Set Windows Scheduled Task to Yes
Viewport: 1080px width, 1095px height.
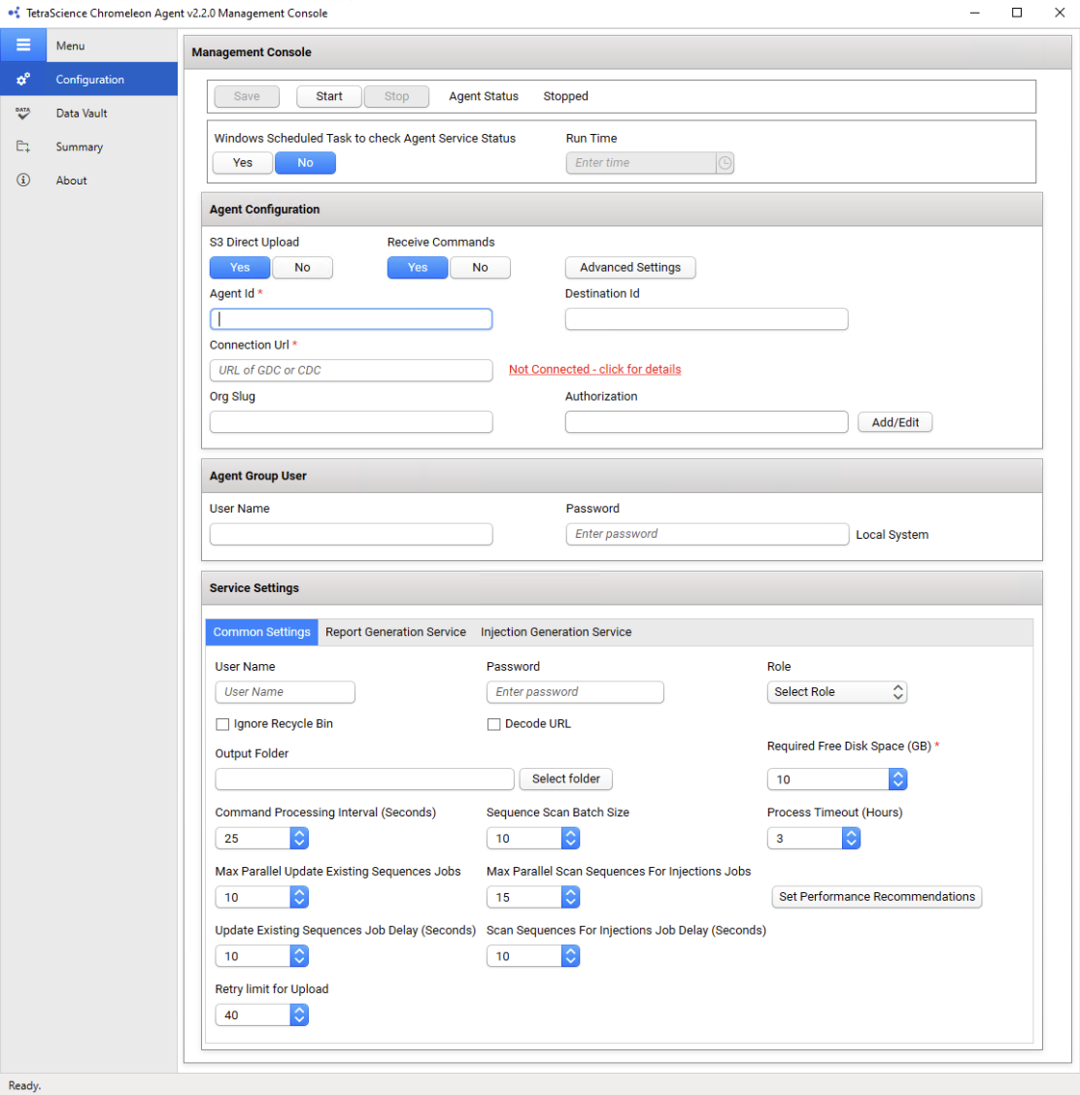coord(243,163)
